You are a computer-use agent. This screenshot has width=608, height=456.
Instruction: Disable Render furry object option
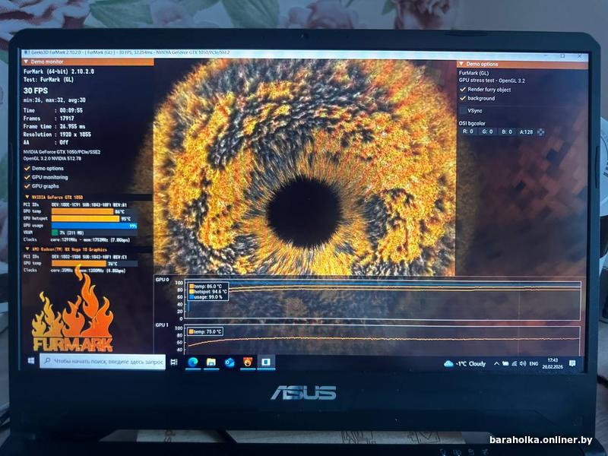463,90
